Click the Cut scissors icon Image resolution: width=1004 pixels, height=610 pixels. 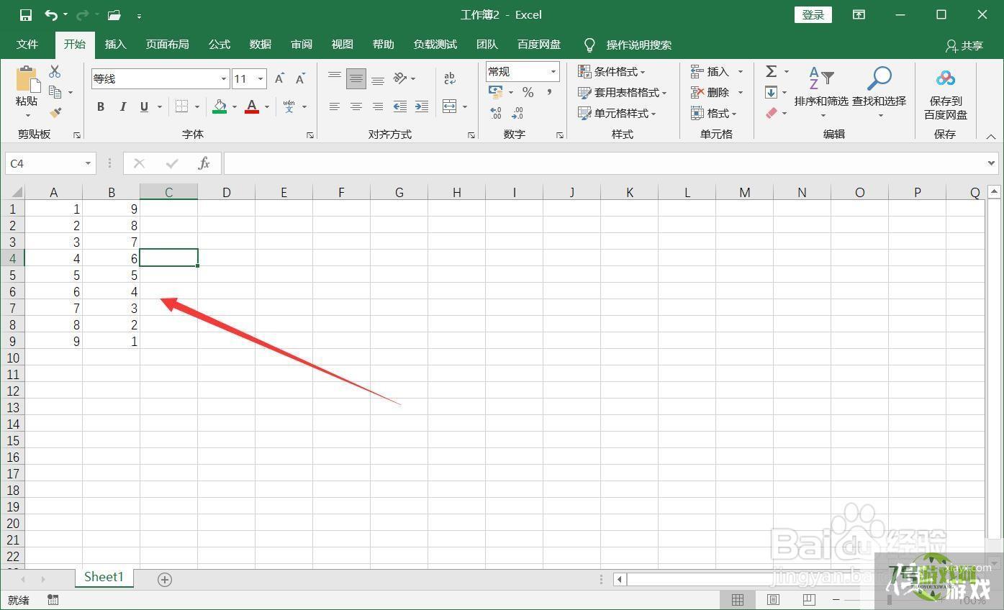pos(55,71)
